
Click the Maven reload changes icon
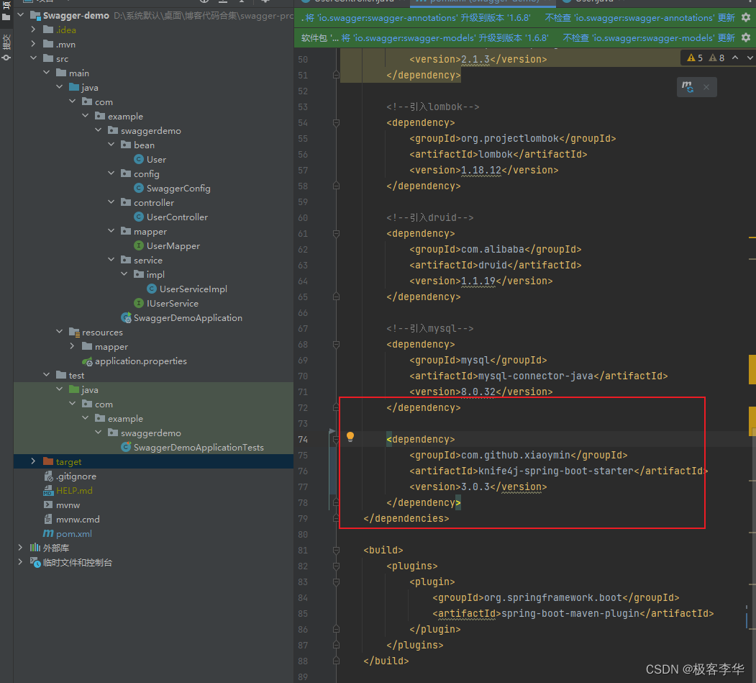click(688, 87)
